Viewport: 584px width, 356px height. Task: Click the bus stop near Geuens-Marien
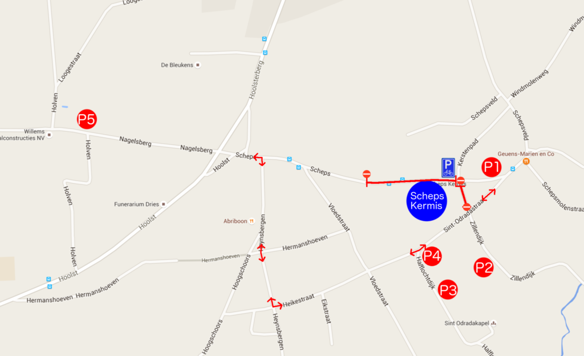513,169
